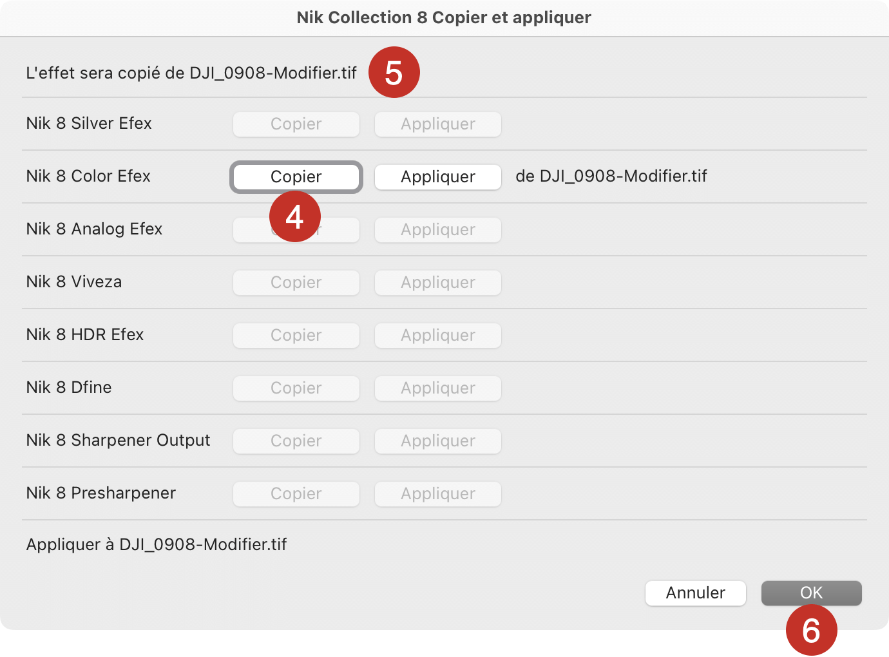889x657 pixels.
Task: Click the Nik 8 Silver Efex label
Action: (x=89, y=123)
